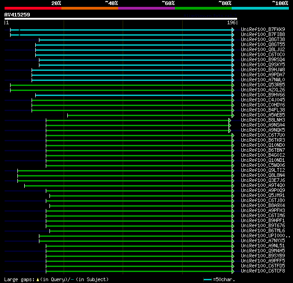Image resolution: width=293 pixels, height=283 pixels.
Task: Click the UniRef100_B7FKK9 hit label
Action: tap(263, 29)
